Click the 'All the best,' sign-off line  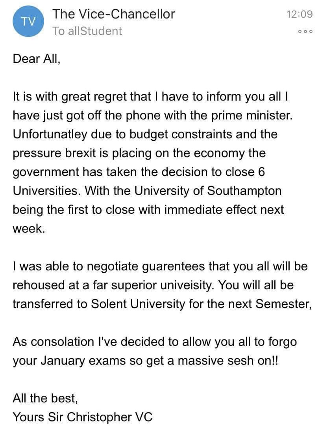pos(45,398)
